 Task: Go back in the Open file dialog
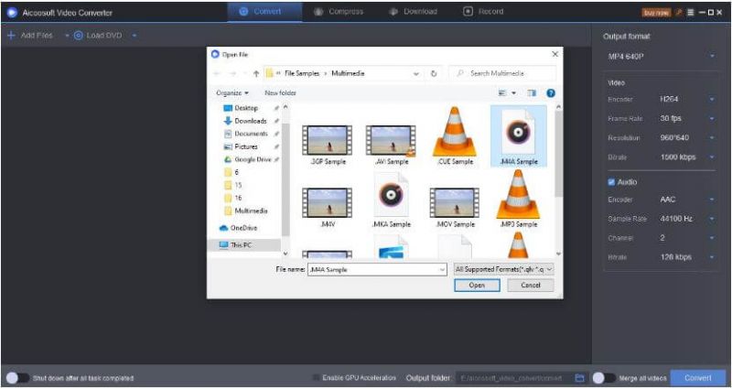click(217, 74)
